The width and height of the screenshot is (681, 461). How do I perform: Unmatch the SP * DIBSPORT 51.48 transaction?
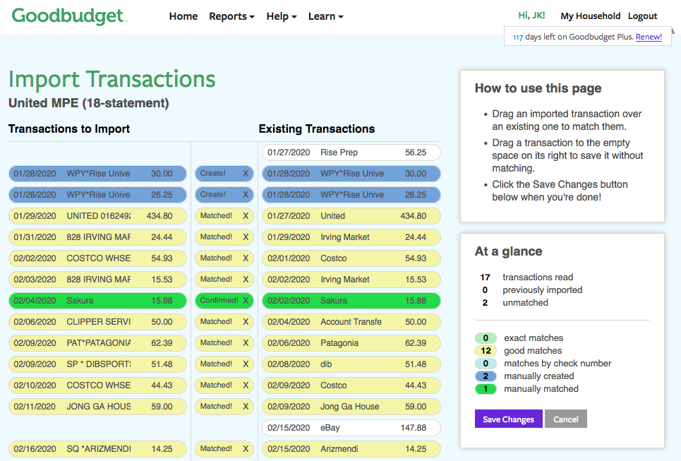[x=246, y=364]
